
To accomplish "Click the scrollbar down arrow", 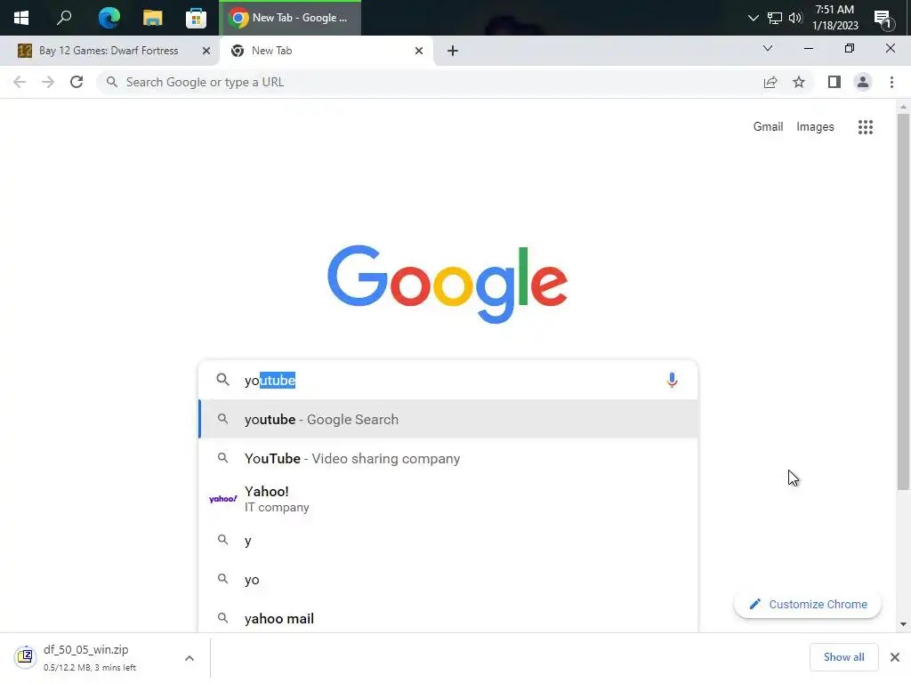I will coord(903,624).
